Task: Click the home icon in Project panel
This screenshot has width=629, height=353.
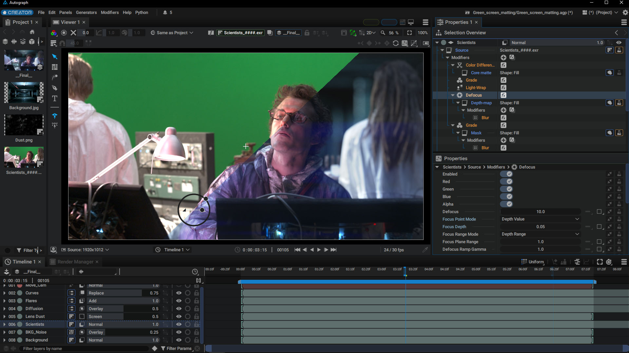Action: click(32, 32)
